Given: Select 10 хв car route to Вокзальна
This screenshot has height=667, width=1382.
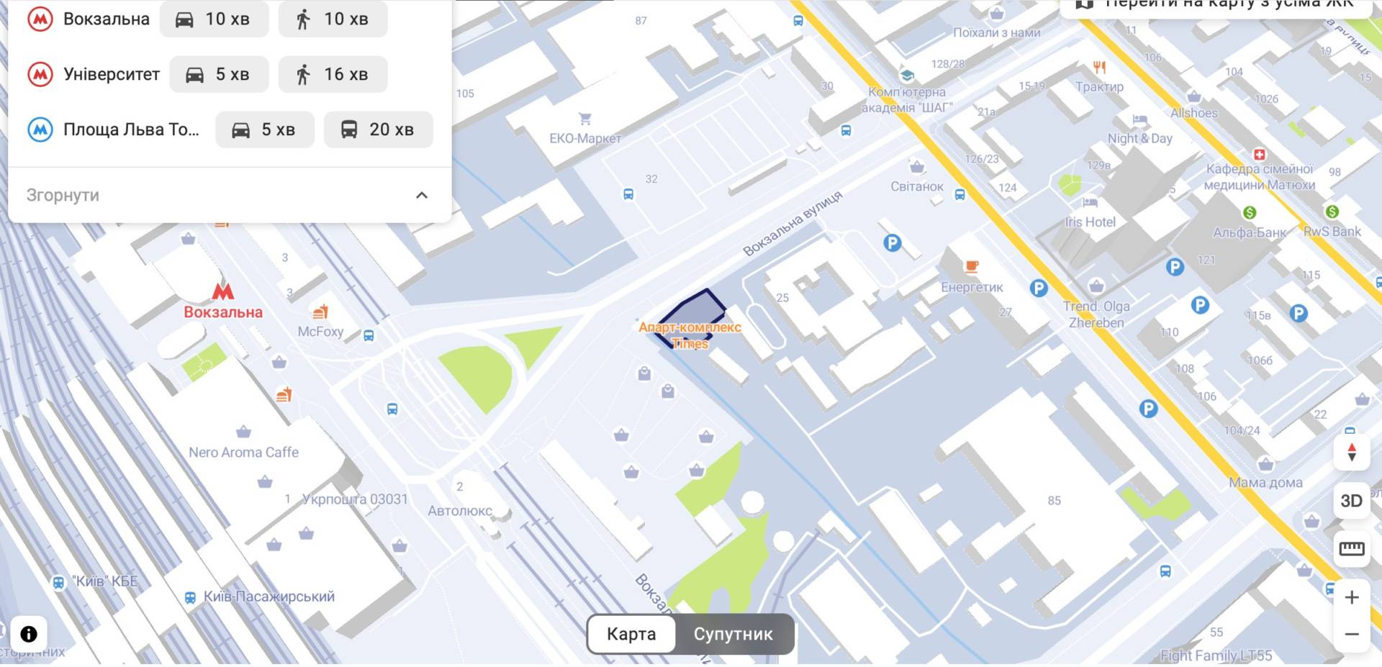Looking at the screenshot, I should pos(214,19).
